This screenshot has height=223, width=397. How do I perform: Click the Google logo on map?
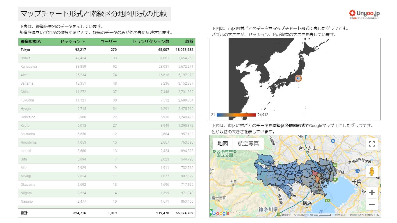point(220,213)
